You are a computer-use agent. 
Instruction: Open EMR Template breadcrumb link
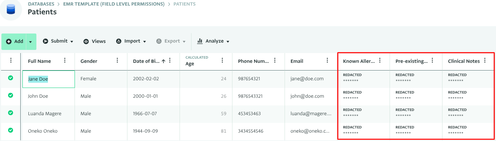point(114,4)
